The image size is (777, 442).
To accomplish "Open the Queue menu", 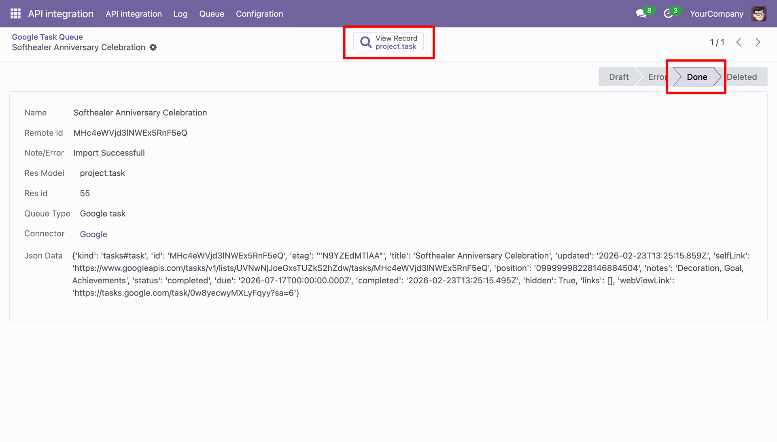I will tap(212, 14).
